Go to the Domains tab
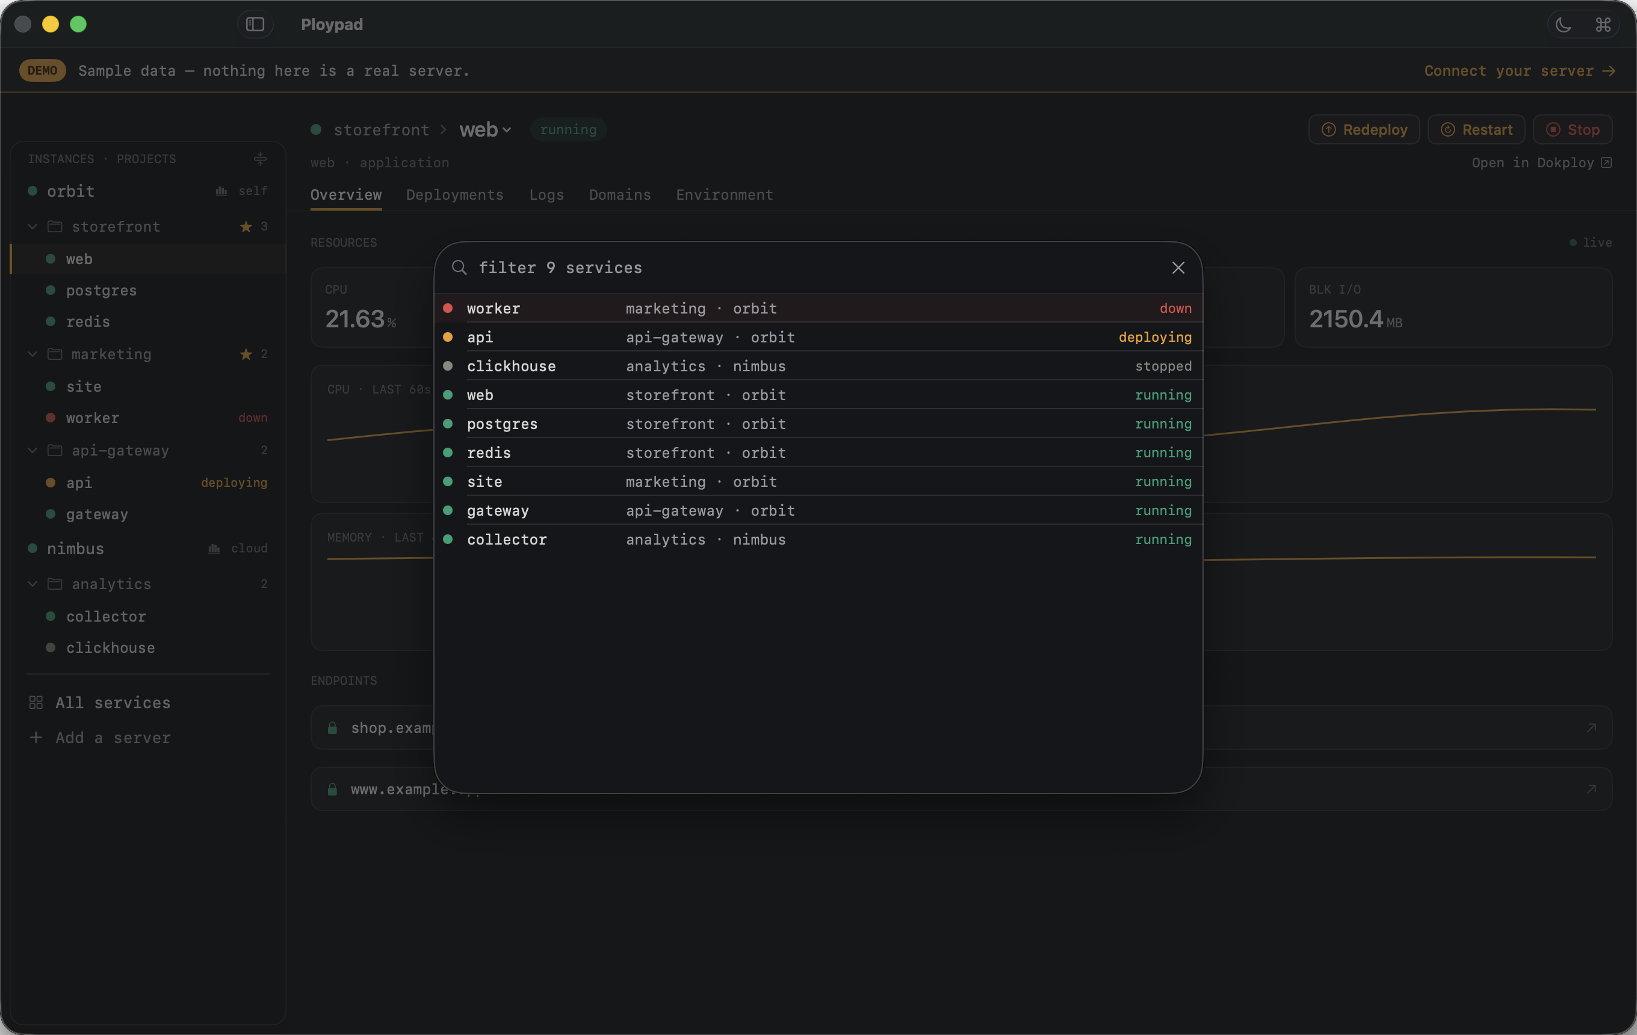This screenshot has width=1637, height=1035. click(620, 195)
